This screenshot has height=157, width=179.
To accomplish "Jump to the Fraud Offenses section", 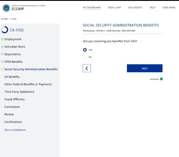I will click(15, 99).
